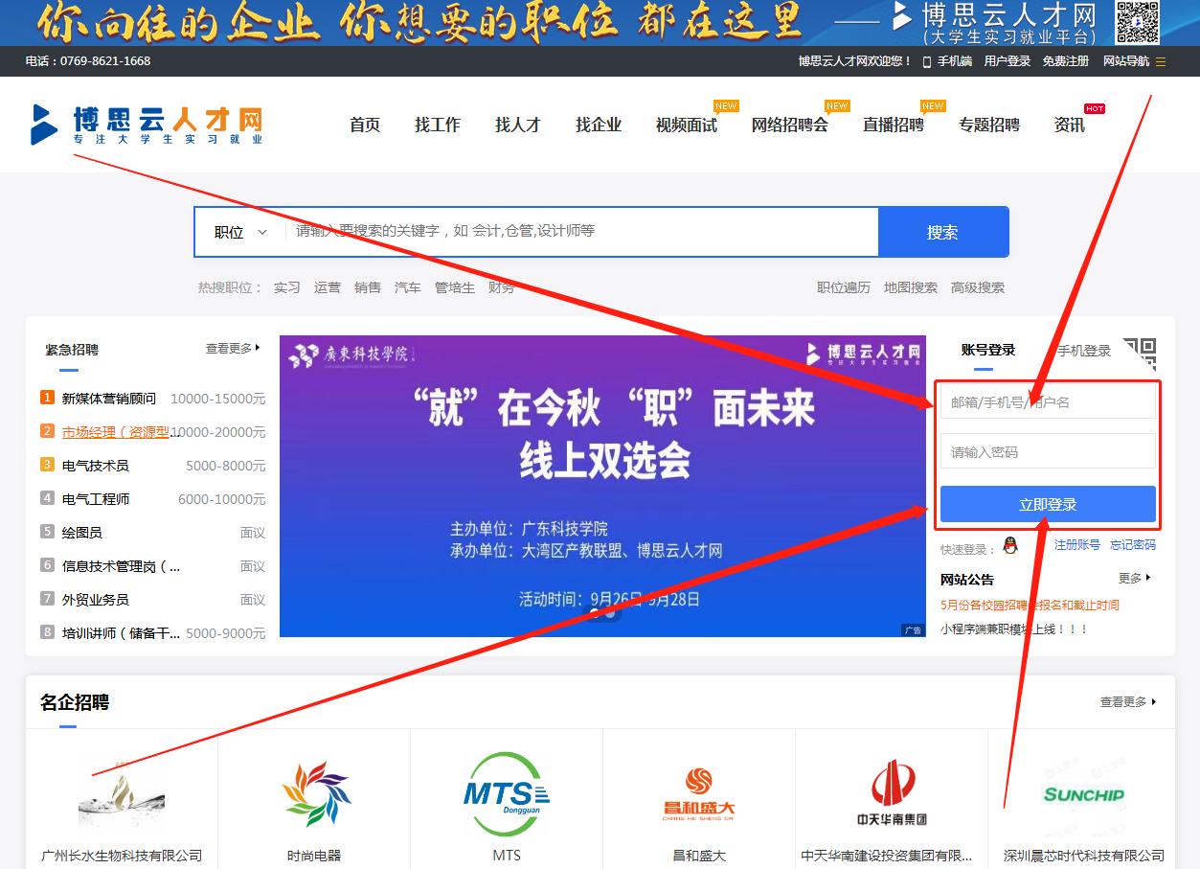Switch to QR code login icon
This screenshot has width=1200, height=869.
(1140, 354)
